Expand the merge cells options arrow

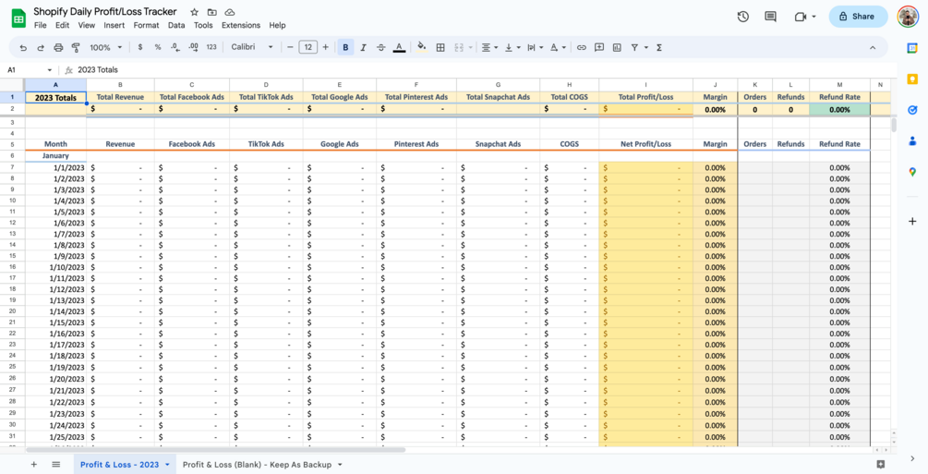[471, 47]
